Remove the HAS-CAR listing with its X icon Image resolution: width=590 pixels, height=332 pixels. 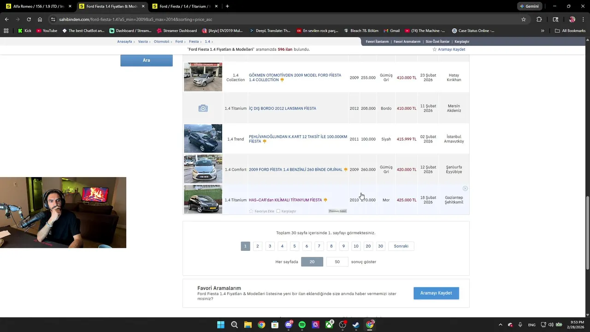coord(465,189)
